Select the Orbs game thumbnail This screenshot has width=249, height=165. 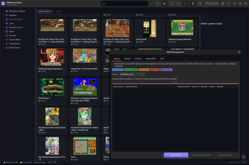tap(85, 146)
